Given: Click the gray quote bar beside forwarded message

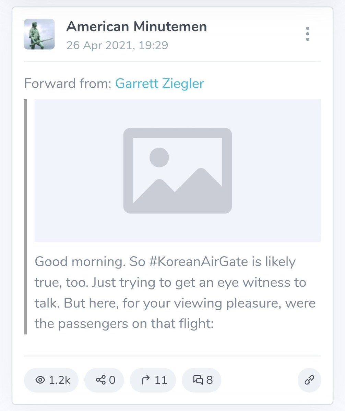Looking at the screenshot, I should [x=25, y=216].
